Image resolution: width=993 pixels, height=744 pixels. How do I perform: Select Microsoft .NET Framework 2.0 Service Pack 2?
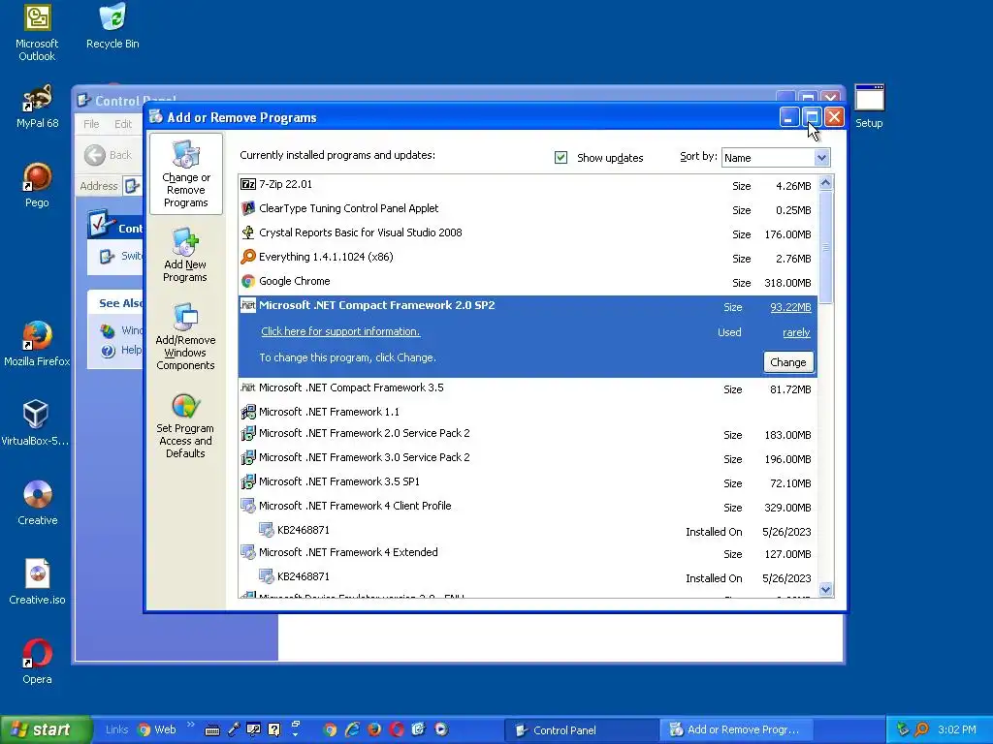528,434
